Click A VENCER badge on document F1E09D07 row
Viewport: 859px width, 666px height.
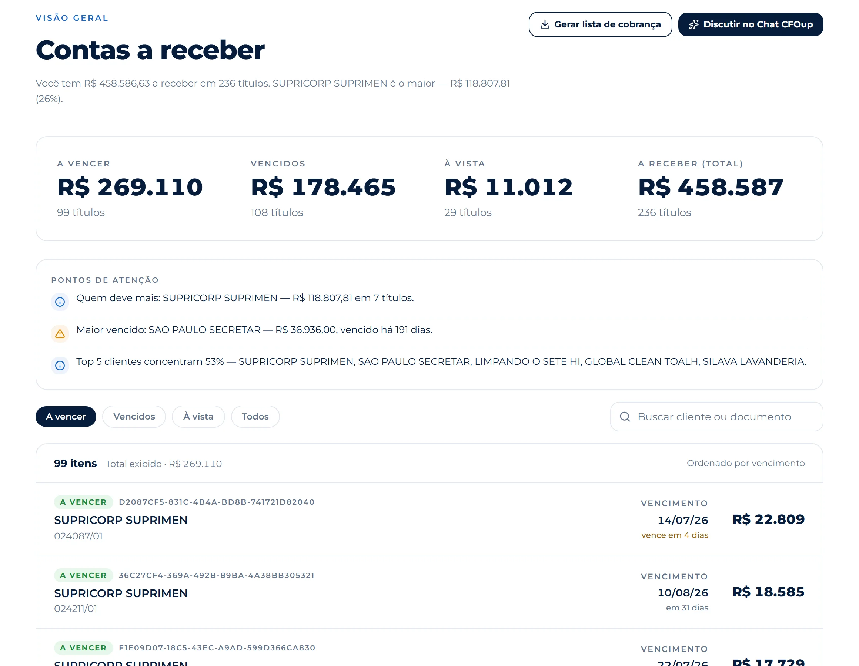coord(83,648)
